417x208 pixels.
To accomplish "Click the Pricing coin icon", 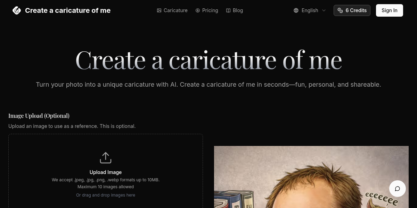I will tap(197, 10).
